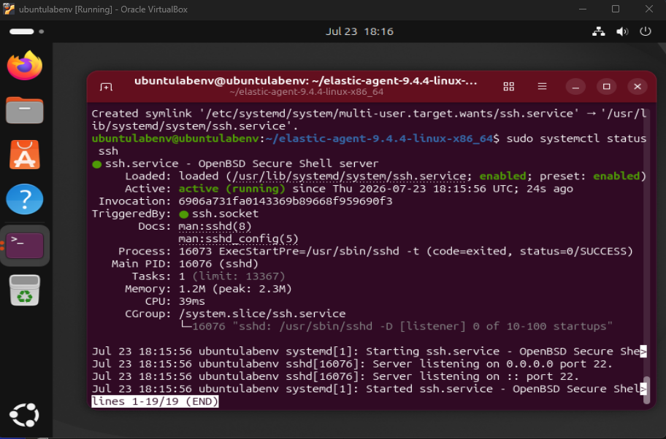Image resolution: width=666 pixels, height=439 pixels.
Task: Click the 'Starting ssh.service' log line
Action: [369, 351]
